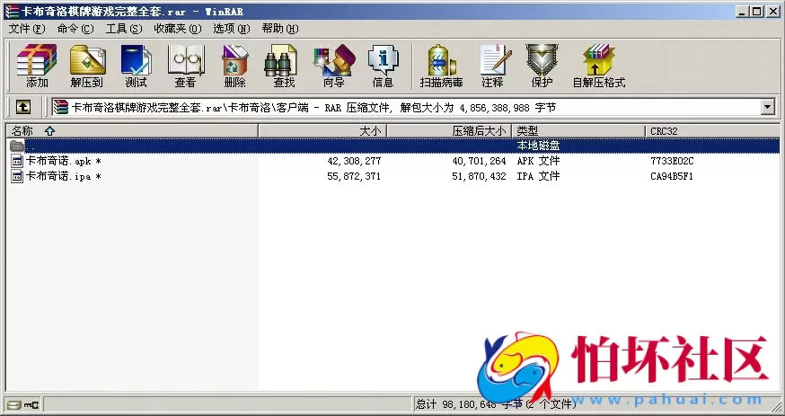Open the 选项(N) menu
Viewport: 785px width, 416px height.
(x=232, y=29)
